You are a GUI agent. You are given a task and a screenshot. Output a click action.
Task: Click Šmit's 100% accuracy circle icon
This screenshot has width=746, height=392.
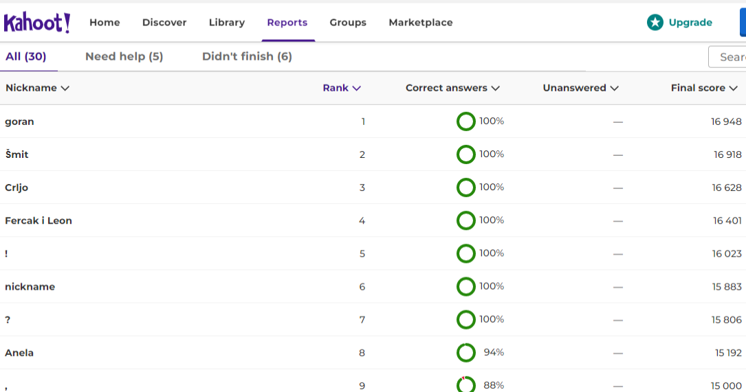[x=465, y=154]
